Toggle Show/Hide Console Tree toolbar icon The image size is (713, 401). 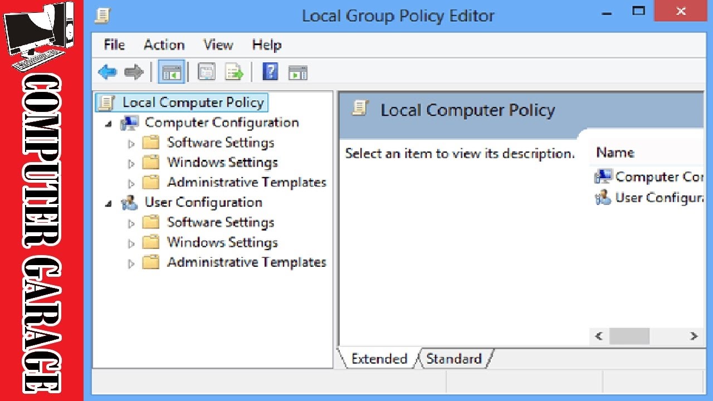click(171, 72)
